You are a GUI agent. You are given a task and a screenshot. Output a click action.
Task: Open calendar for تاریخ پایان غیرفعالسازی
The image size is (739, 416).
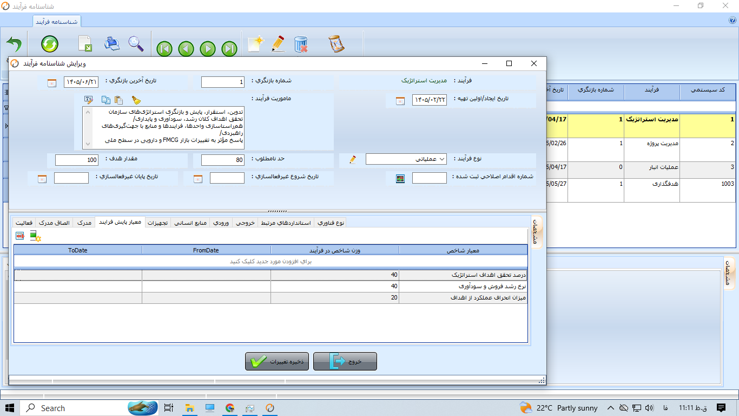point(42,179)
